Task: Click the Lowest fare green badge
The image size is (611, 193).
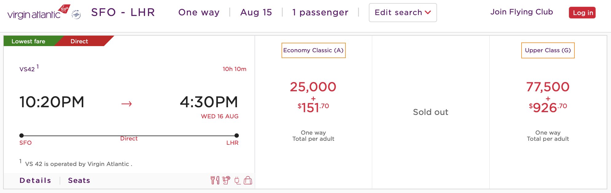Action: click(x=28, y=41)
